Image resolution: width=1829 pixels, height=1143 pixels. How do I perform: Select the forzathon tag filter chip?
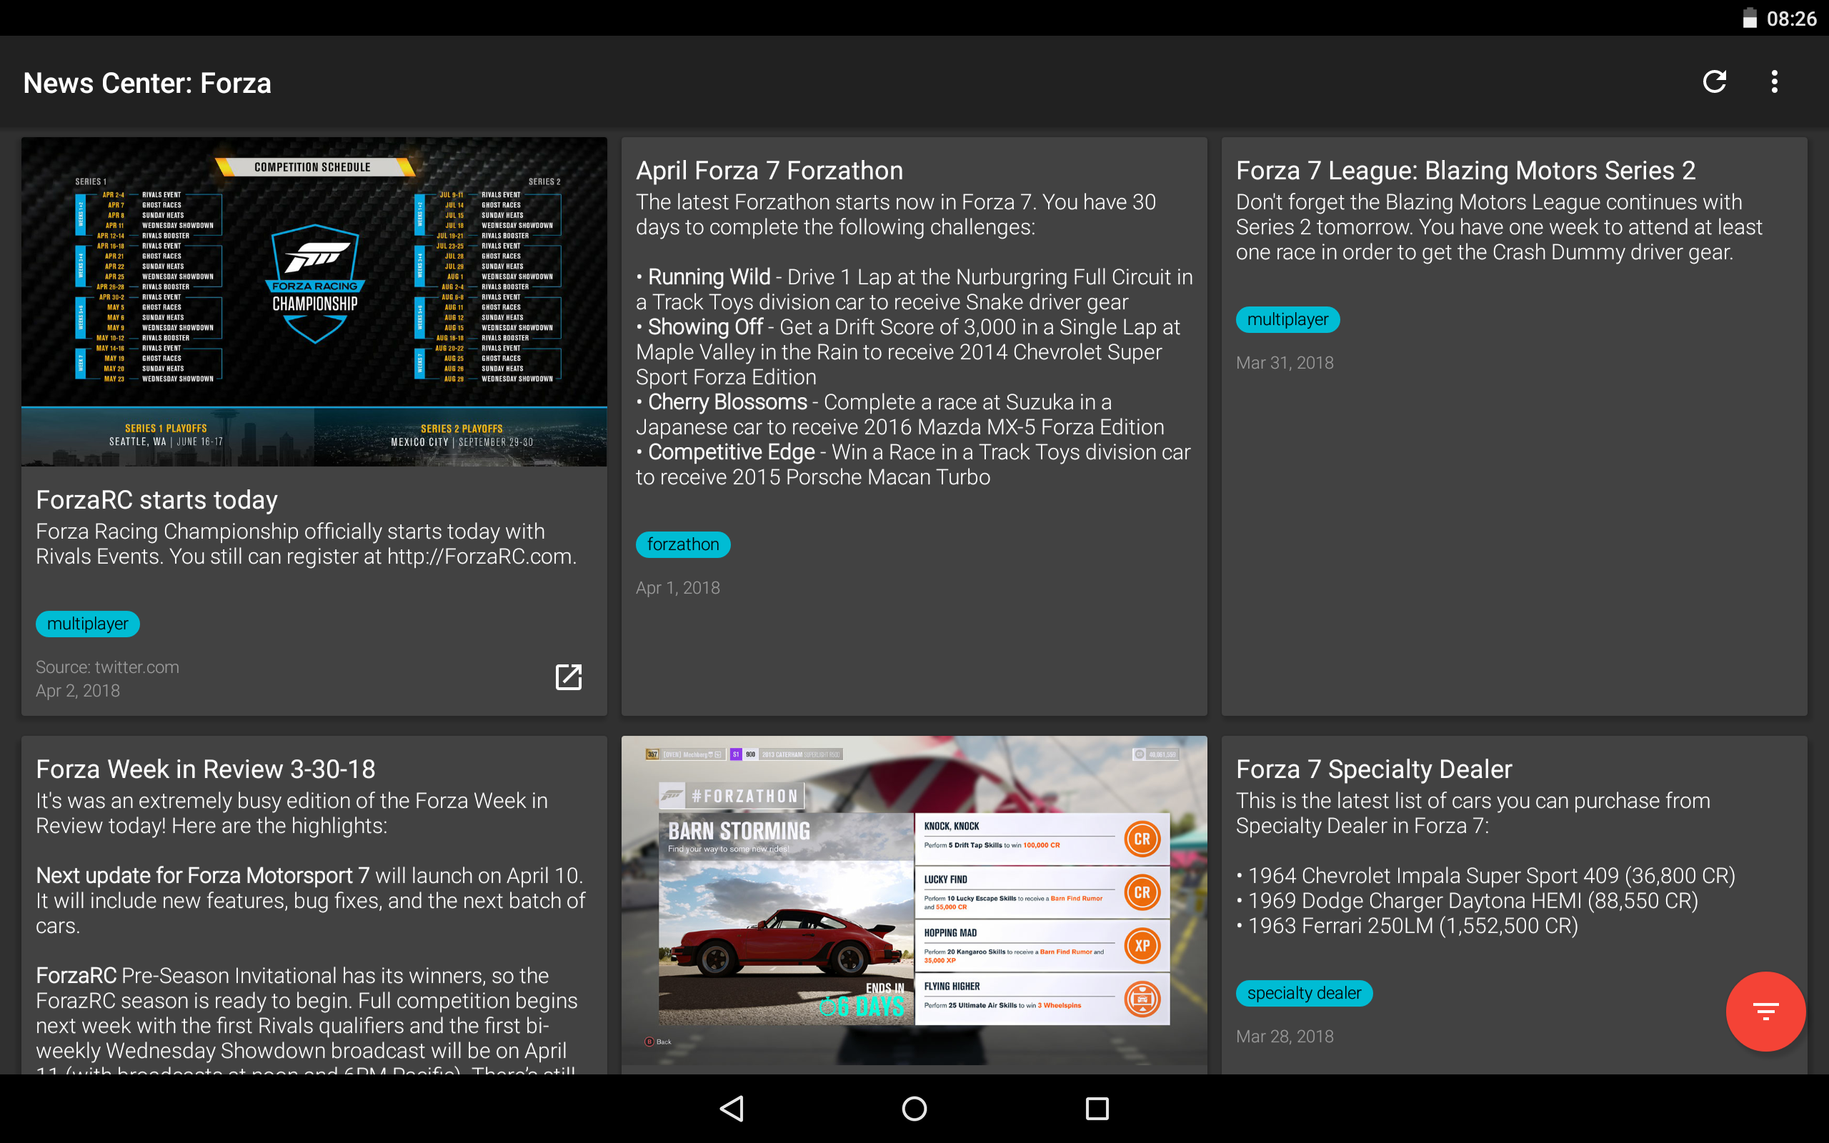click(682, 544)
